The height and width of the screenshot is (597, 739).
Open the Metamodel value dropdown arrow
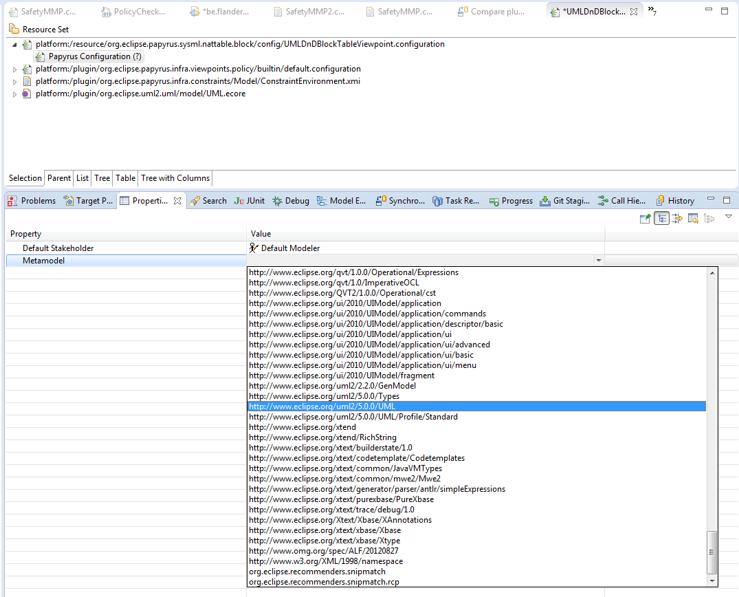tap(599, 260)
